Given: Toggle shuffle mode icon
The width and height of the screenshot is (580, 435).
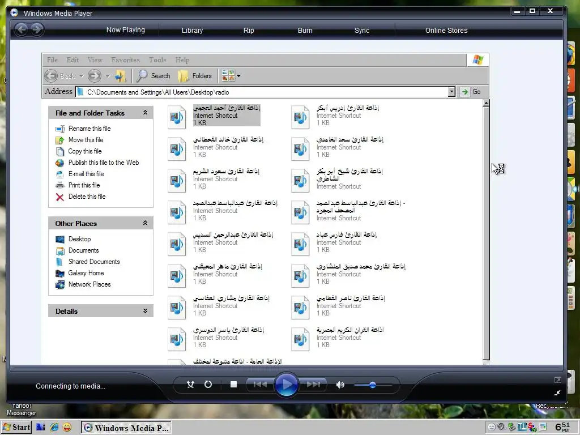Looking at the screenshot, I should click(x=190, y=385).
